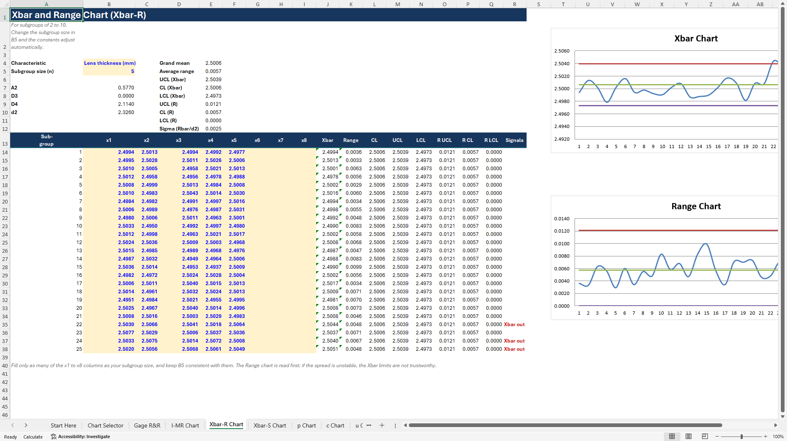
Task: Select the Xbar out signal for subgroup 25
Action: pos(514,349)
